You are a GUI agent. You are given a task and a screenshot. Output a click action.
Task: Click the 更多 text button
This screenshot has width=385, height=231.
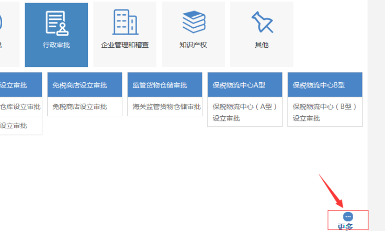[345, 226]
